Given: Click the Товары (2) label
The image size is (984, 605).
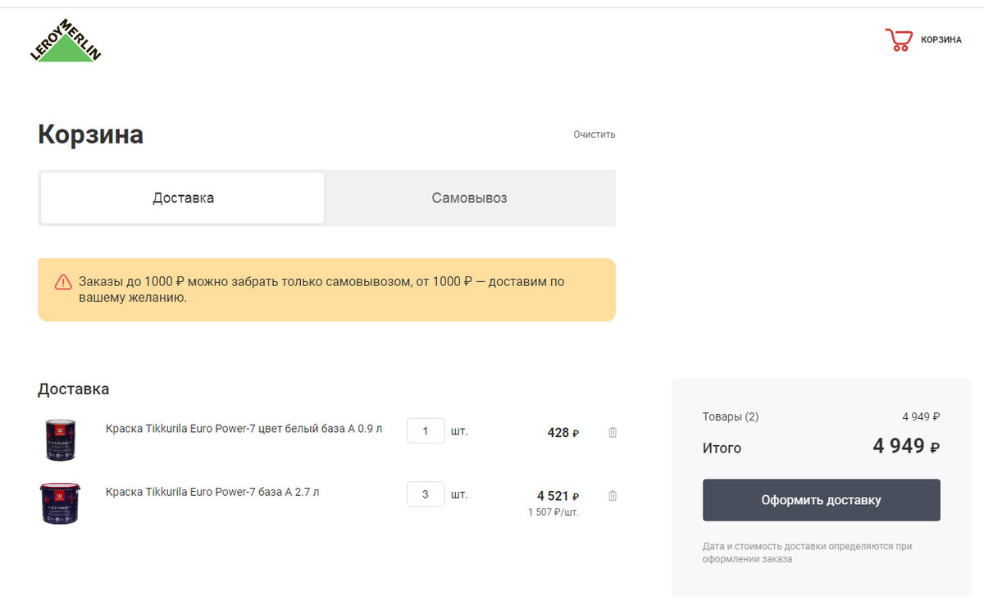Looking at the screenshot, I should point(731,416).
